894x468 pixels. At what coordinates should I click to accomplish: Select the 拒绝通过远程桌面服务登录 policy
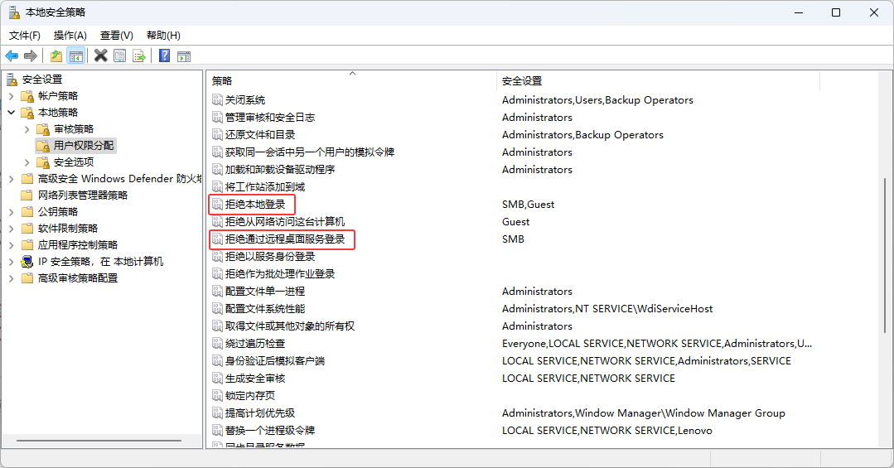click(285, 239)
